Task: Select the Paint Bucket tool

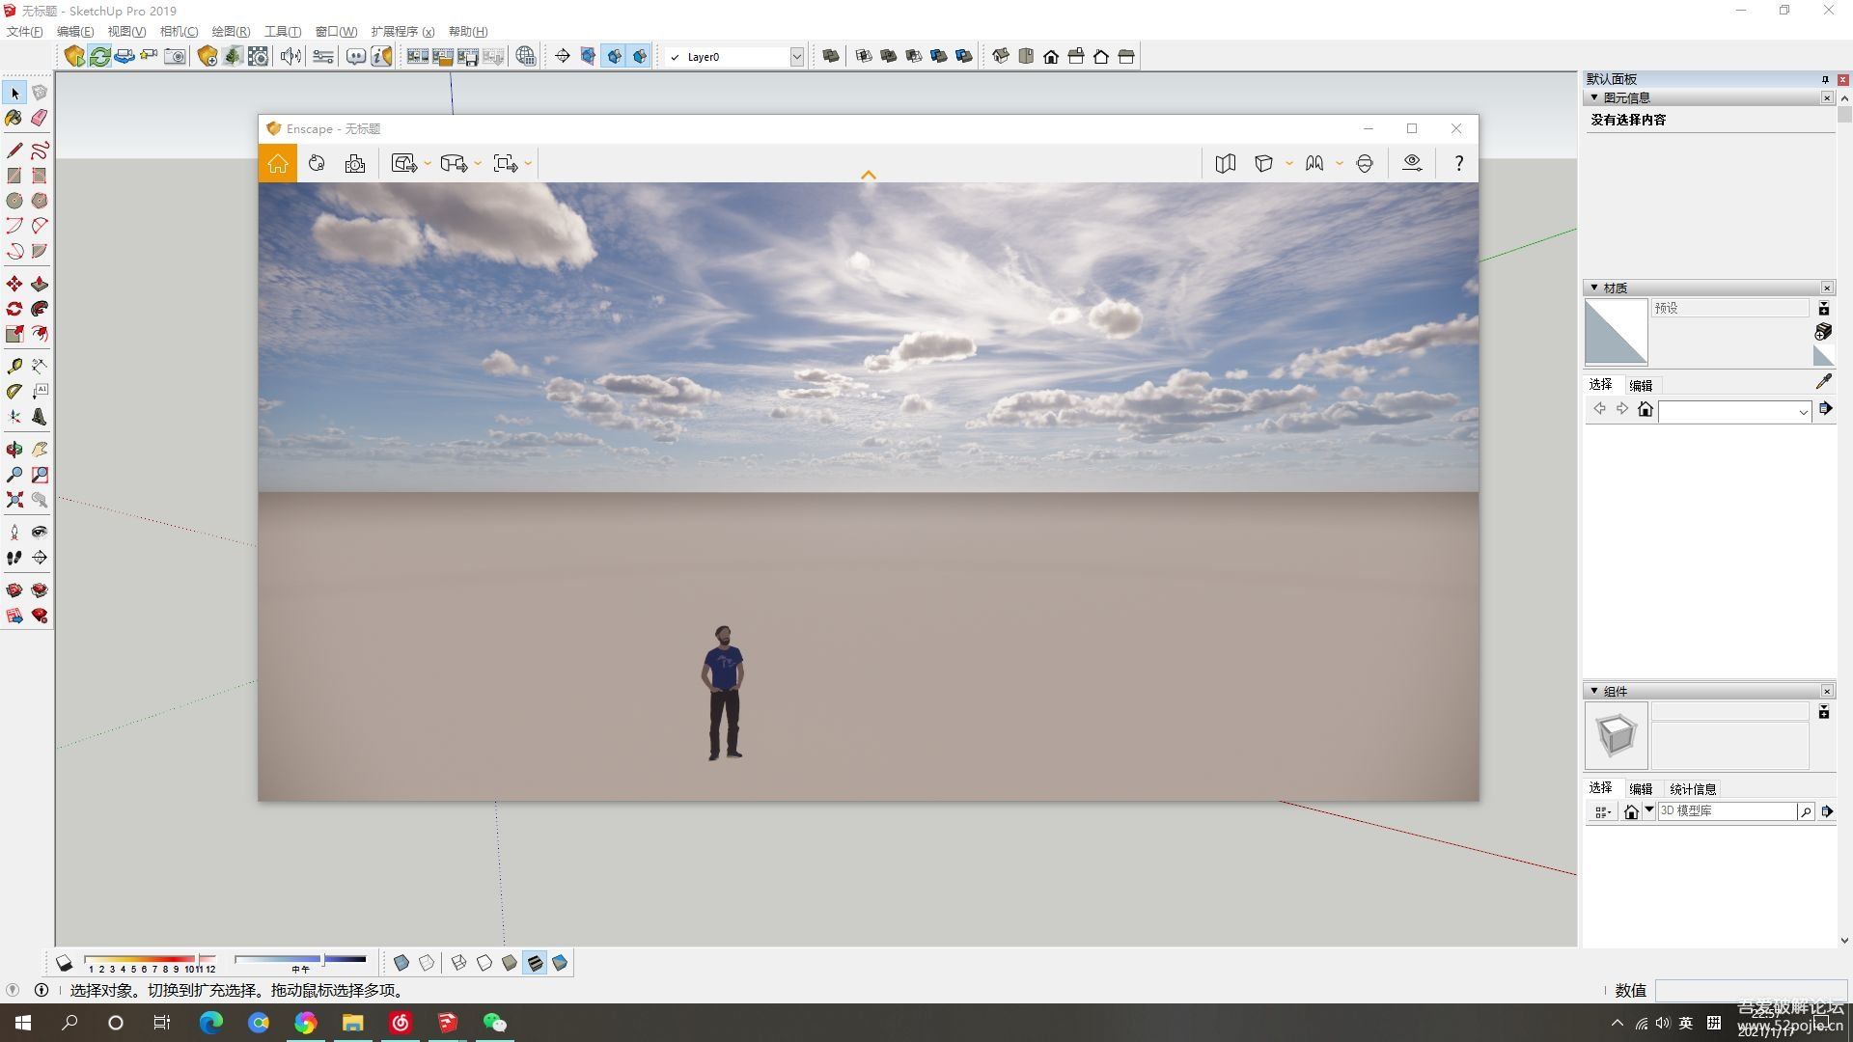Action: 14,118
